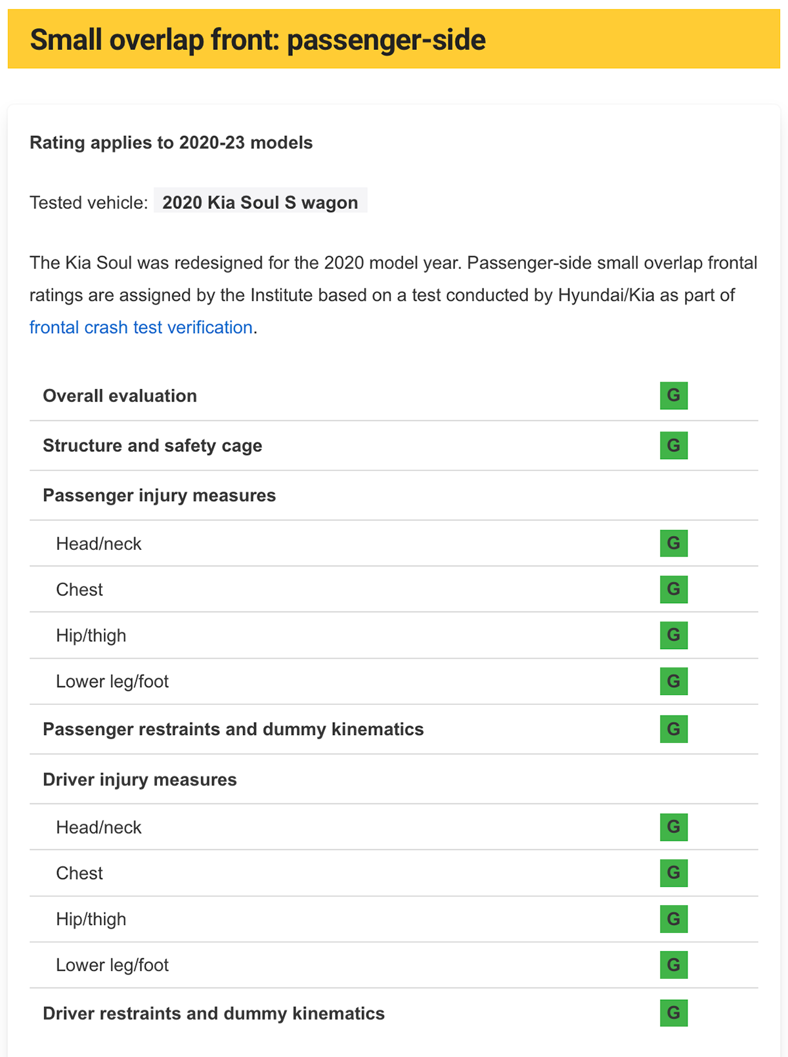788x1057 pixels.
Task: Click the Passenger injury measures row heading
Action: pyautogui.click(x=160, y=495)
